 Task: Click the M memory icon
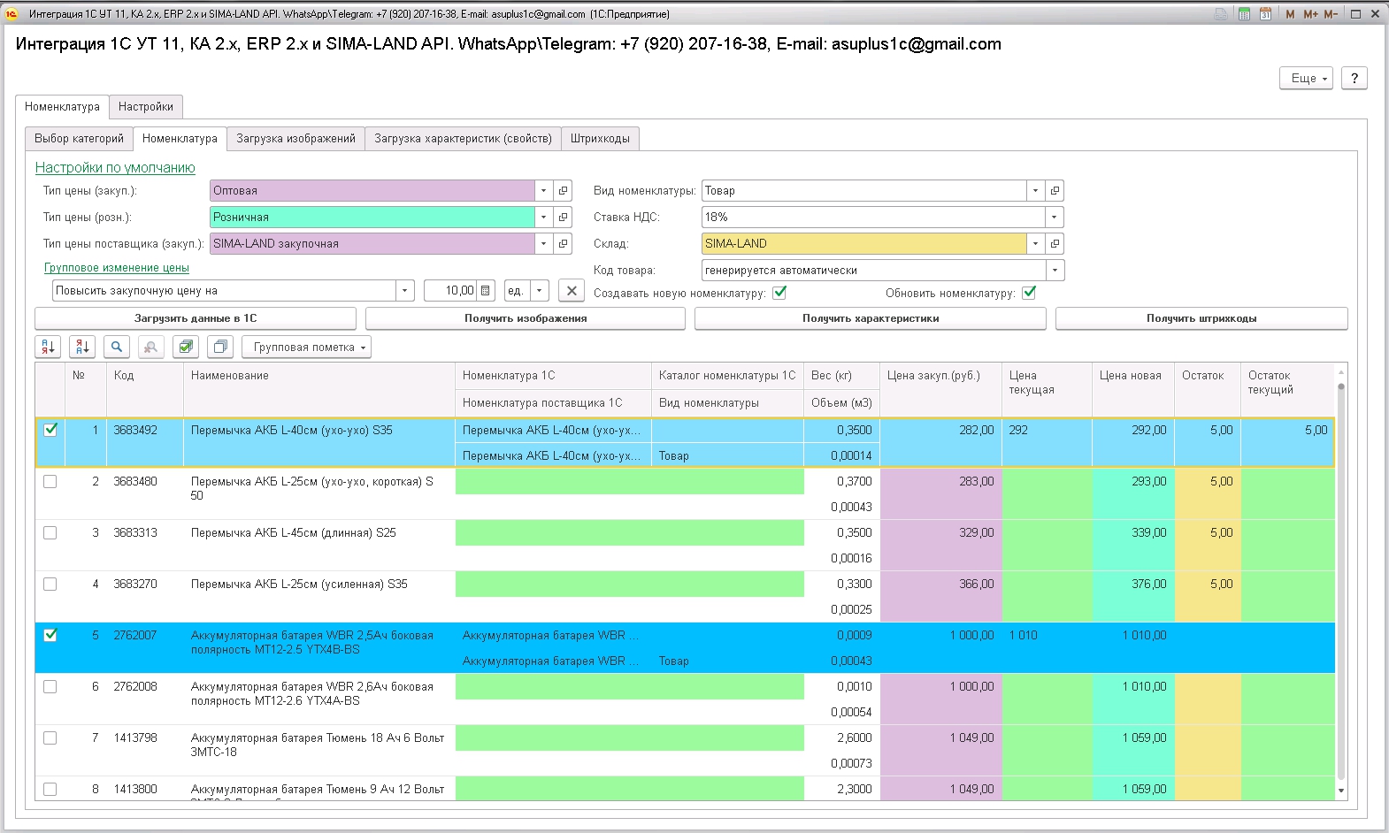1290,14
